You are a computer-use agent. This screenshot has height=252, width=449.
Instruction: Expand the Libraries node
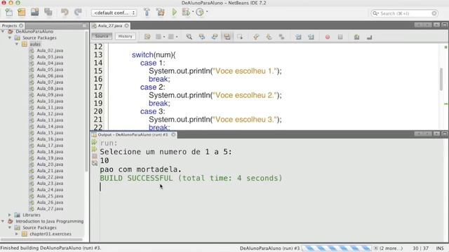(10, 215)
